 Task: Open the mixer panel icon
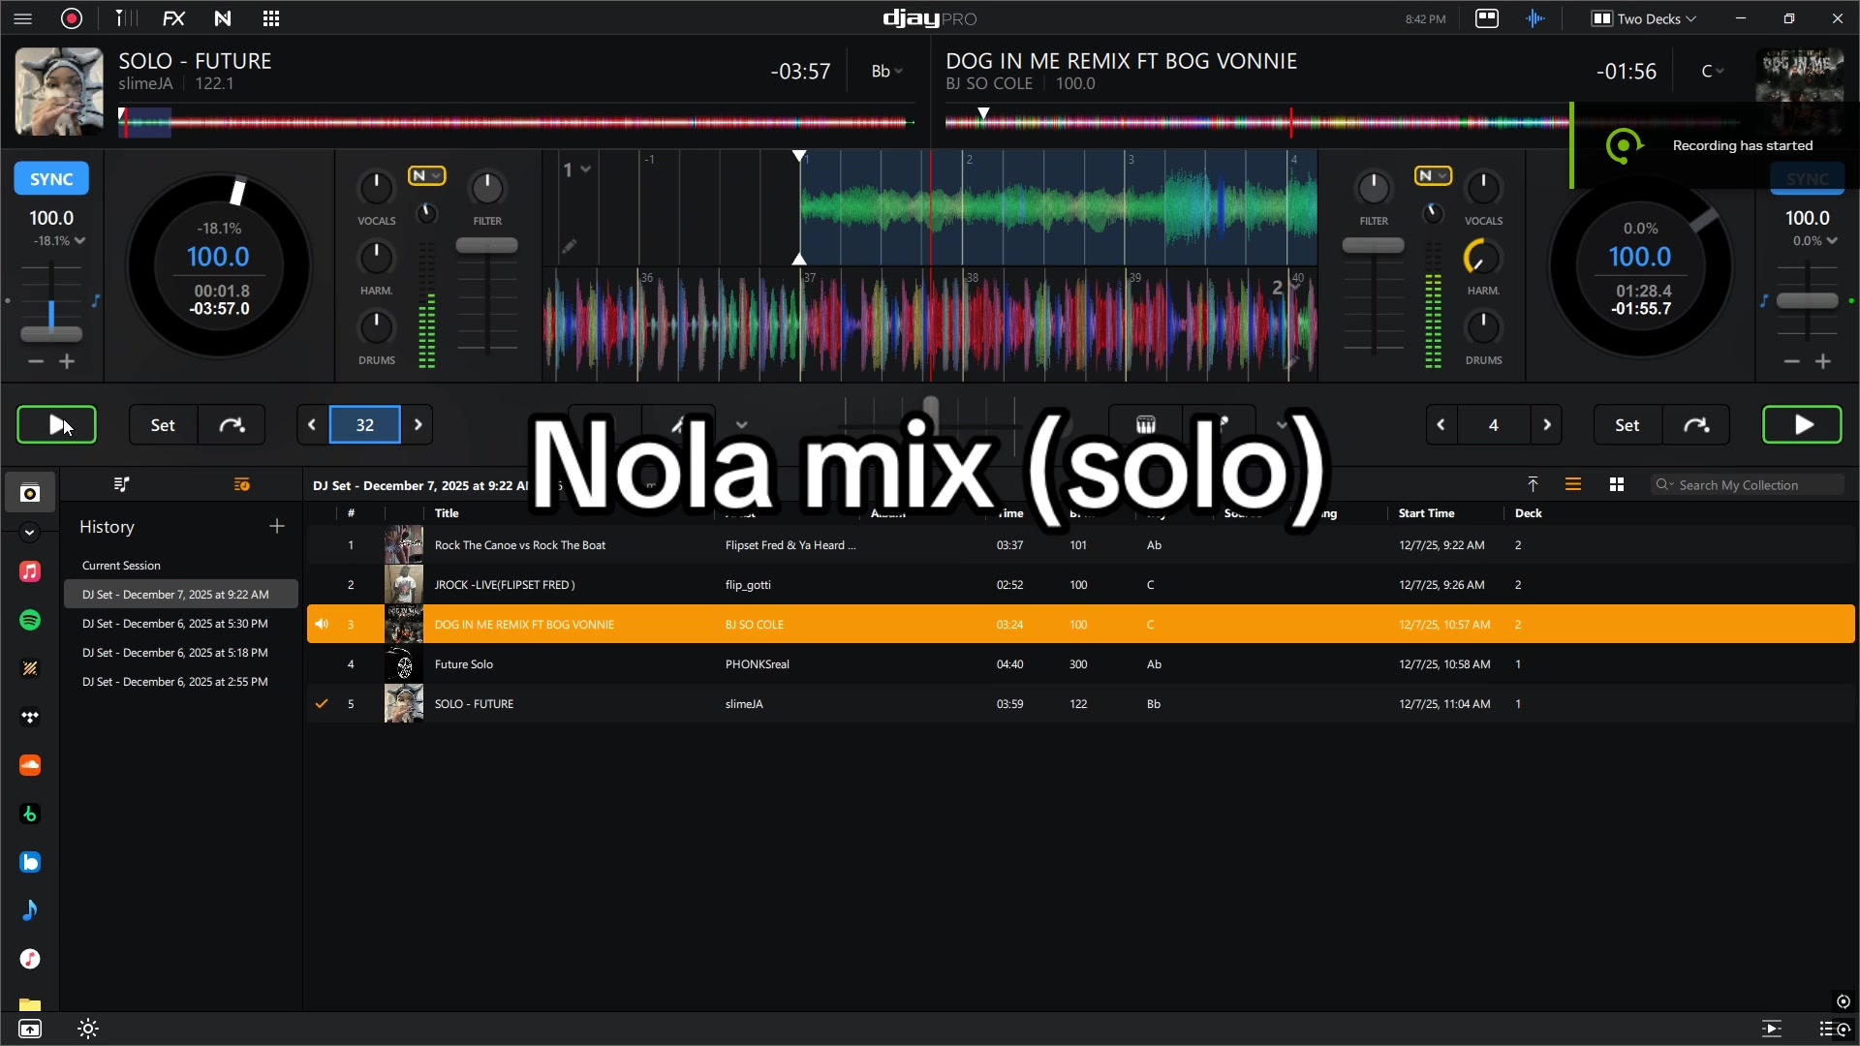125,18
